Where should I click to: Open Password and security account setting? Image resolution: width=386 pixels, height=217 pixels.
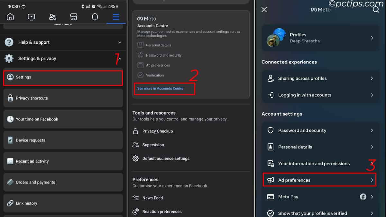[320, 131]
